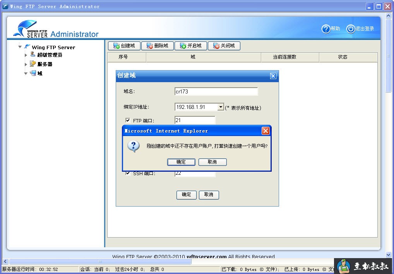Click the 创建域 (Create Domain) toolbar button

124,46
